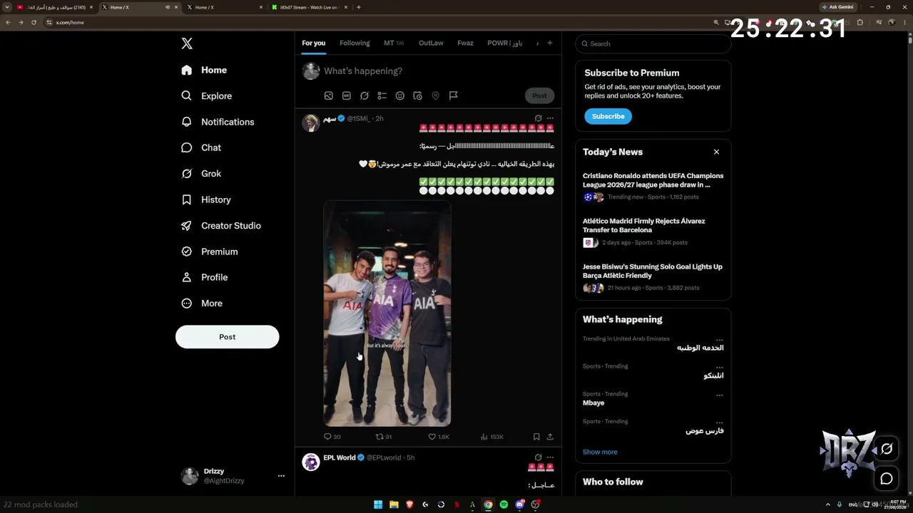Close the Today's News panel
The image size is (913, 513).
click(x=716, y=152)
